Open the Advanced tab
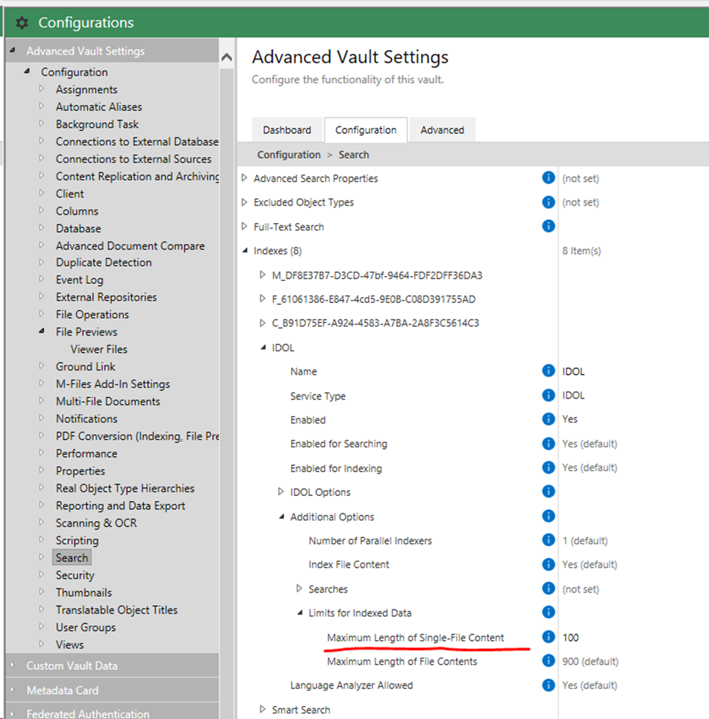 (442, 130)
